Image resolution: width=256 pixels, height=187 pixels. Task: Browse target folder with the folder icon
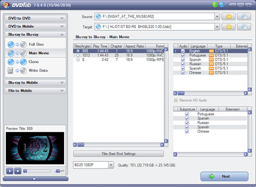[229, 27]
